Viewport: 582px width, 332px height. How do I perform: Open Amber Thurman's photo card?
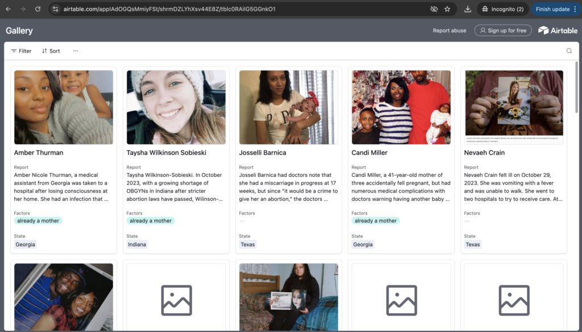(64, 107)
